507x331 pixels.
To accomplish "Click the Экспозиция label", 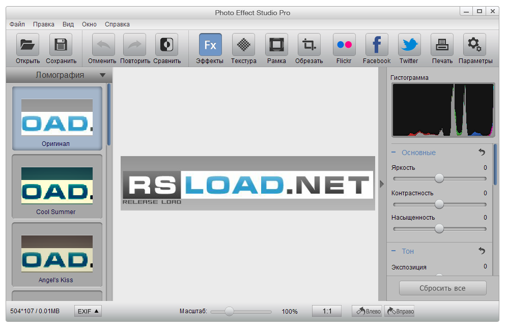I will pos(409,267).
